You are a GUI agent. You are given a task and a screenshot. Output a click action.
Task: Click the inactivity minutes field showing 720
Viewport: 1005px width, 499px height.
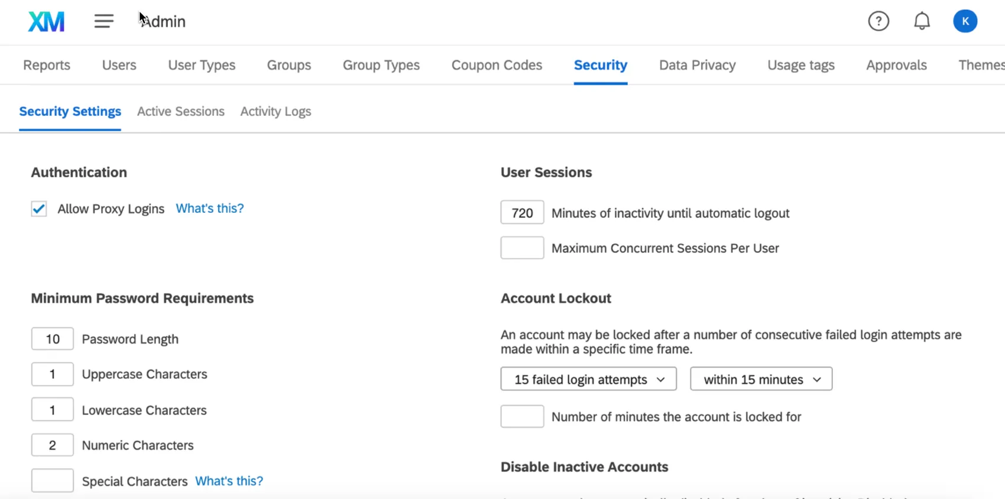[x=522, y=213]
